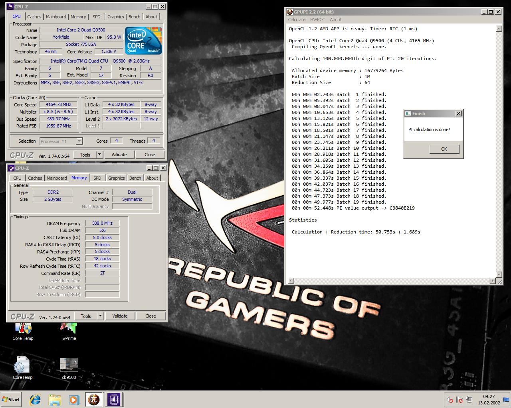Open the About menu in GPUPI
The image size is (511, 408).
point(335,20)
